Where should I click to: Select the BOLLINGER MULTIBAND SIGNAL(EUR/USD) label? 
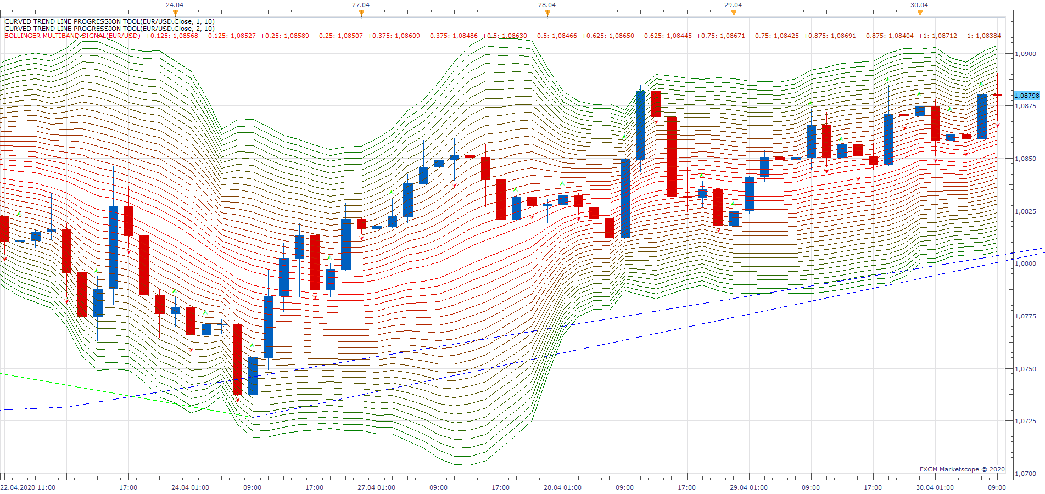point(72,36)
